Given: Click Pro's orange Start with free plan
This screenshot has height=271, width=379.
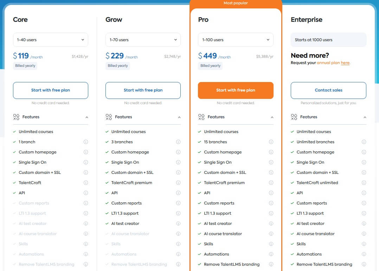Looking at the screenshot, I should [x=236, y=90].
